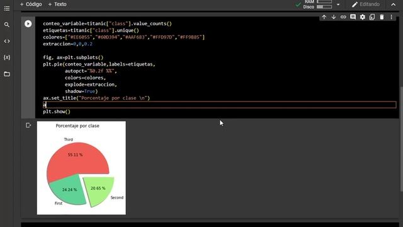Click the 24.24 % label in chart
The image size is (403, 227).
click(x=69, y=190)
